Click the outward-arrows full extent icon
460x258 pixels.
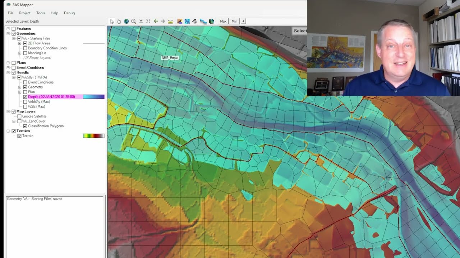(x=148, y=21)
